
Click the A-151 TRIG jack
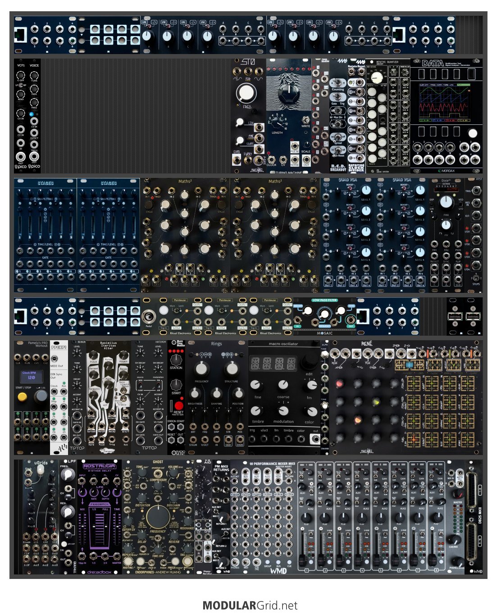point(476,191)
